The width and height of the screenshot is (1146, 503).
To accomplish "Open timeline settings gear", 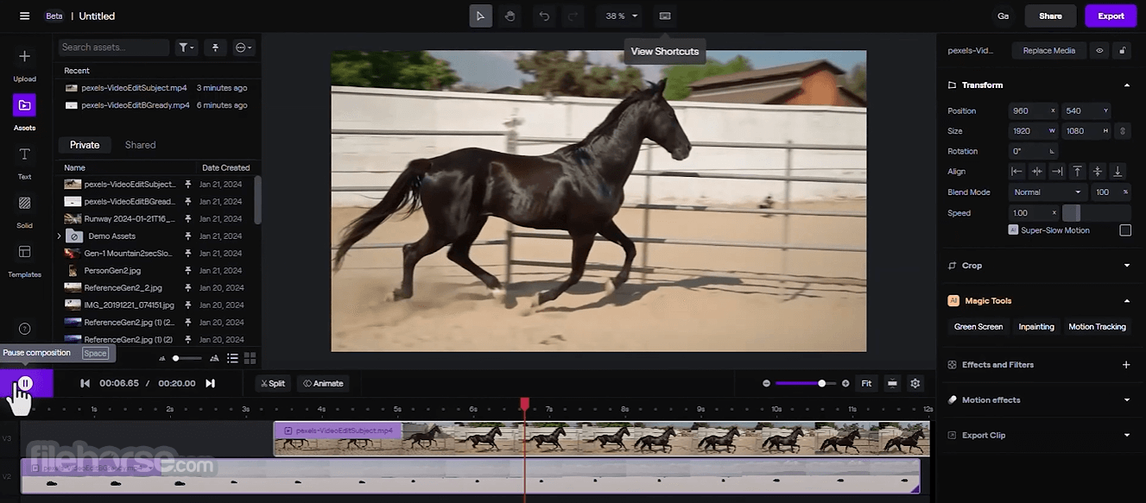I will click(x=915, y=383).
